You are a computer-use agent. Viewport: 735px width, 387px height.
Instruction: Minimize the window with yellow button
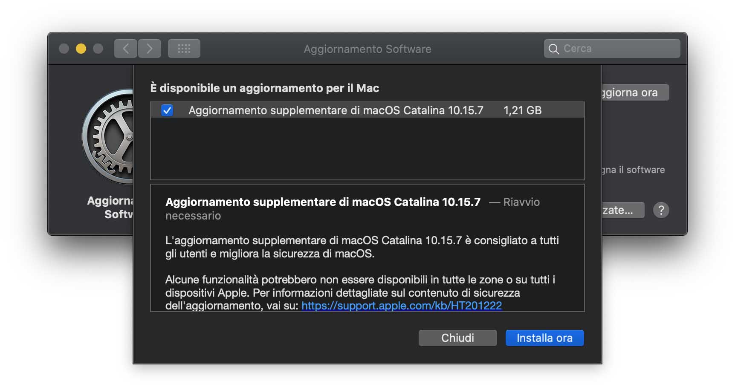click(x=81, y=49)
